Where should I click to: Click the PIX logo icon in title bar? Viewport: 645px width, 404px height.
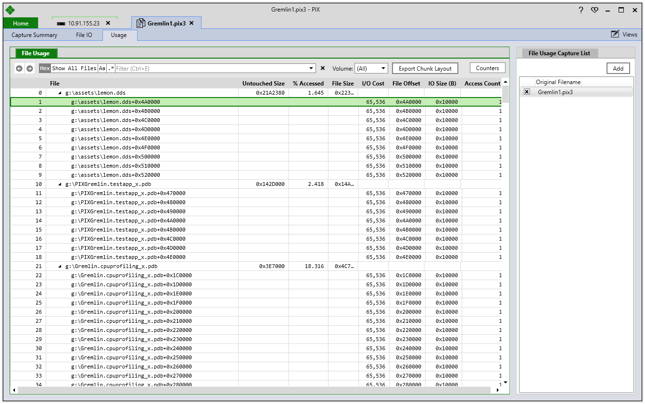click(x=10, y=10)
